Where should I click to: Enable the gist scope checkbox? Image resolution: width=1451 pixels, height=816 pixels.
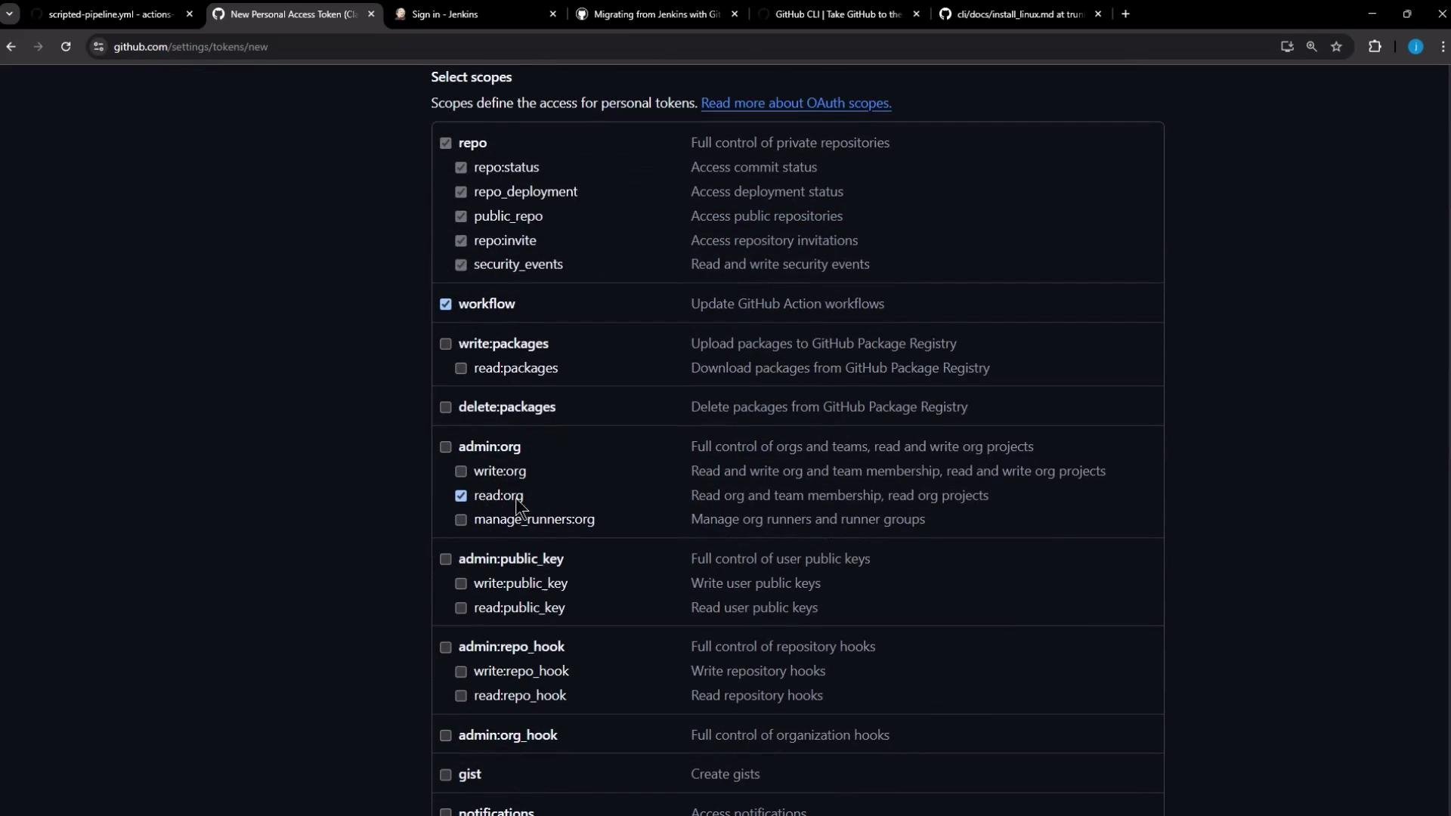445,775
